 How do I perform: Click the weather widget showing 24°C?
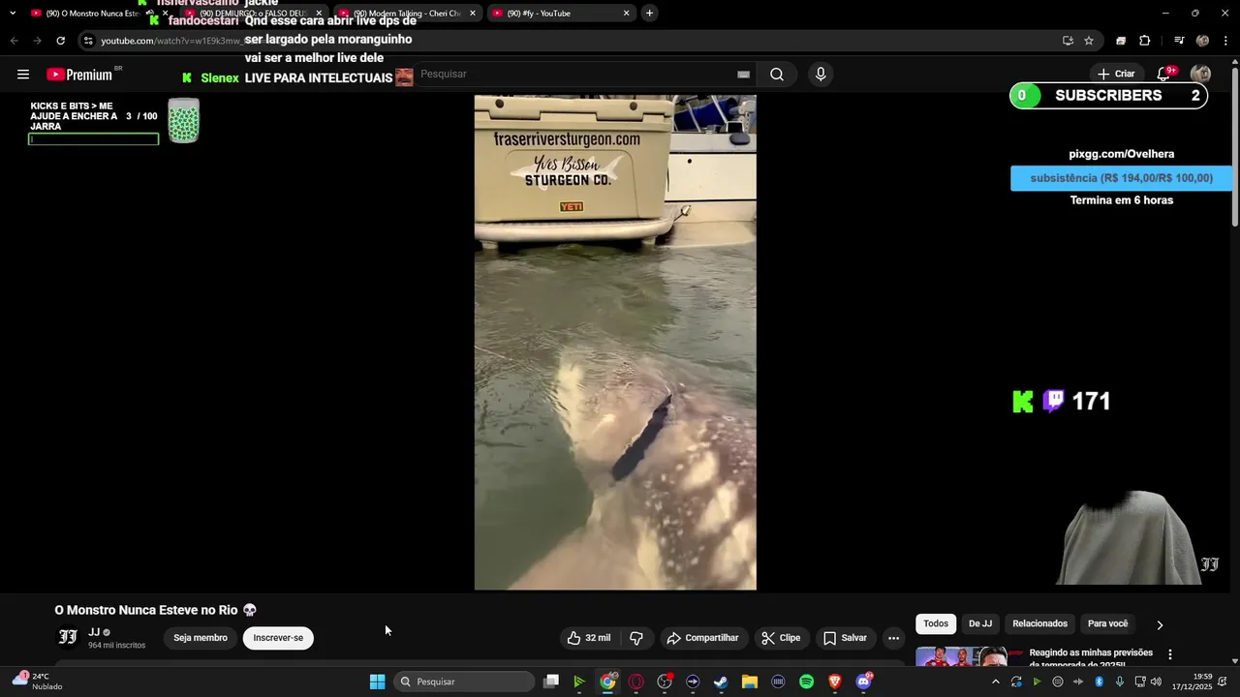[37, 682]
